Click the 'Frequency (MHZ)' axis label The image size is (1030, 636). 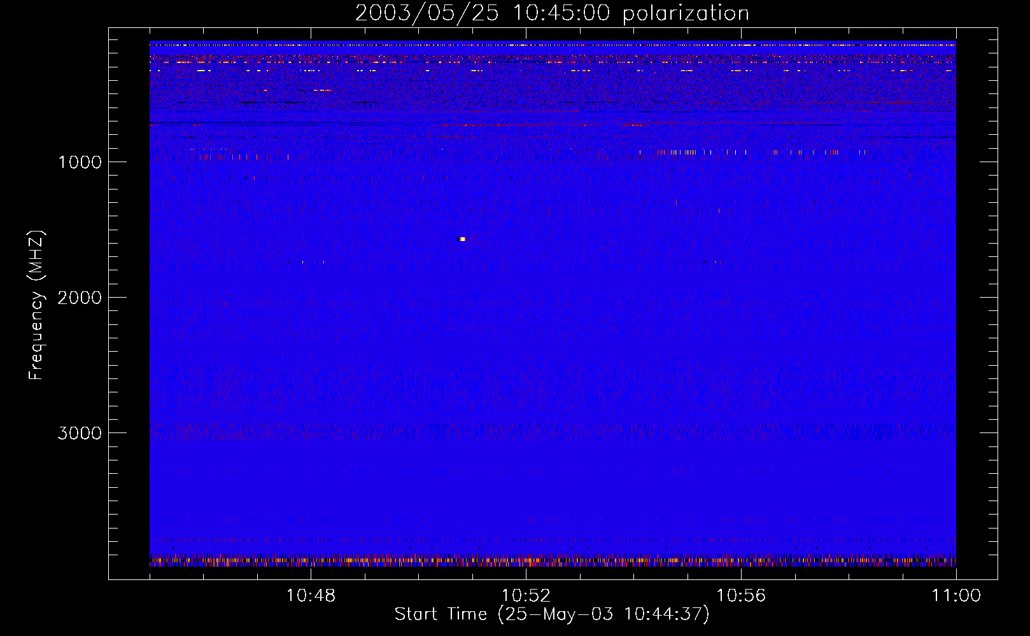coord(37,305)
